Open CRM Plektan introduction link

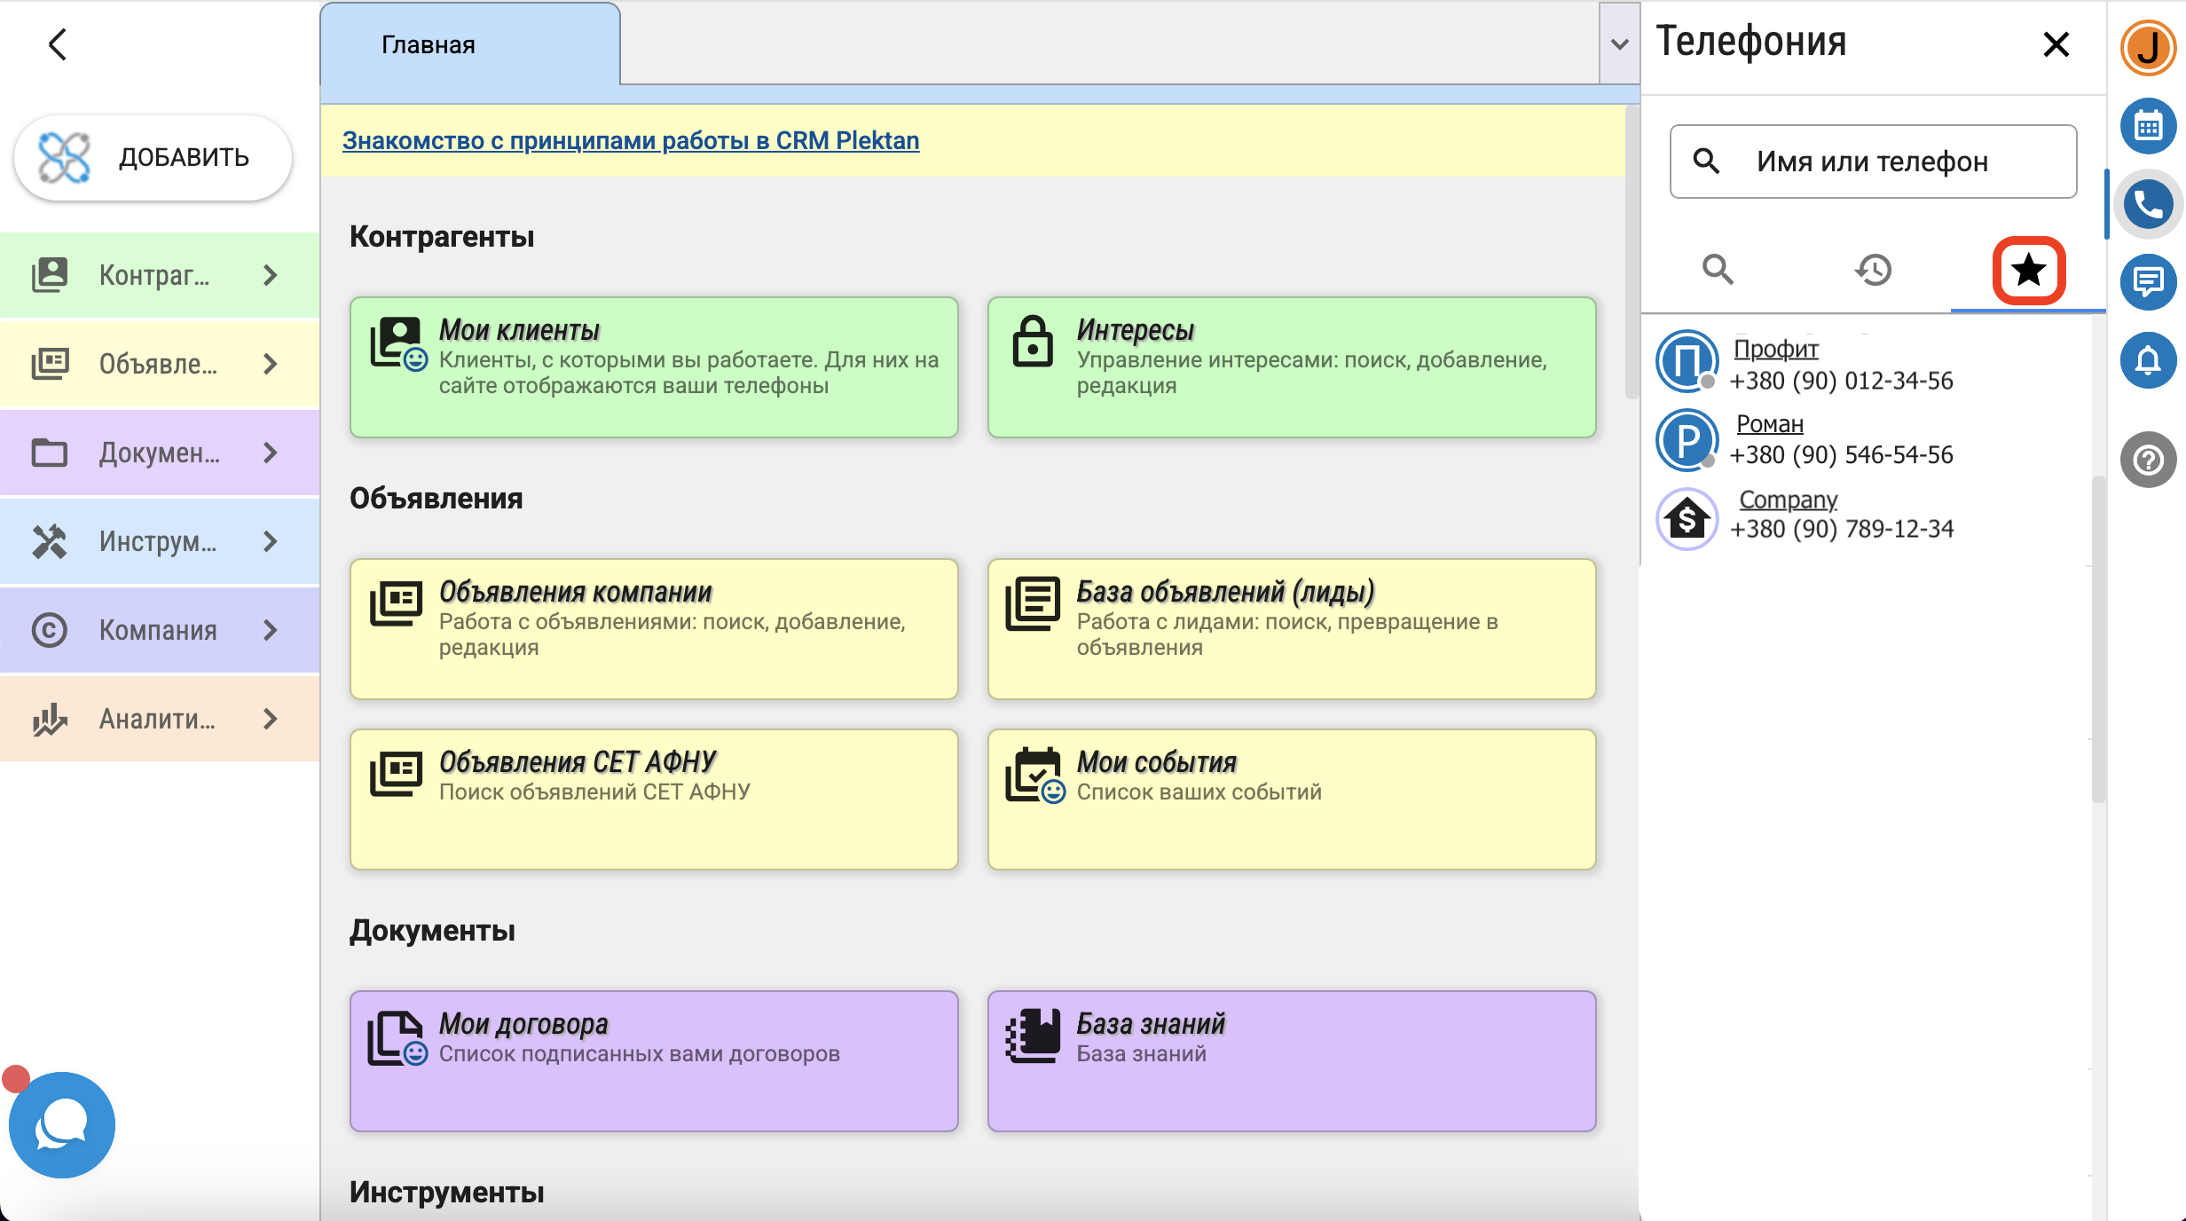(x=631, y=140)
